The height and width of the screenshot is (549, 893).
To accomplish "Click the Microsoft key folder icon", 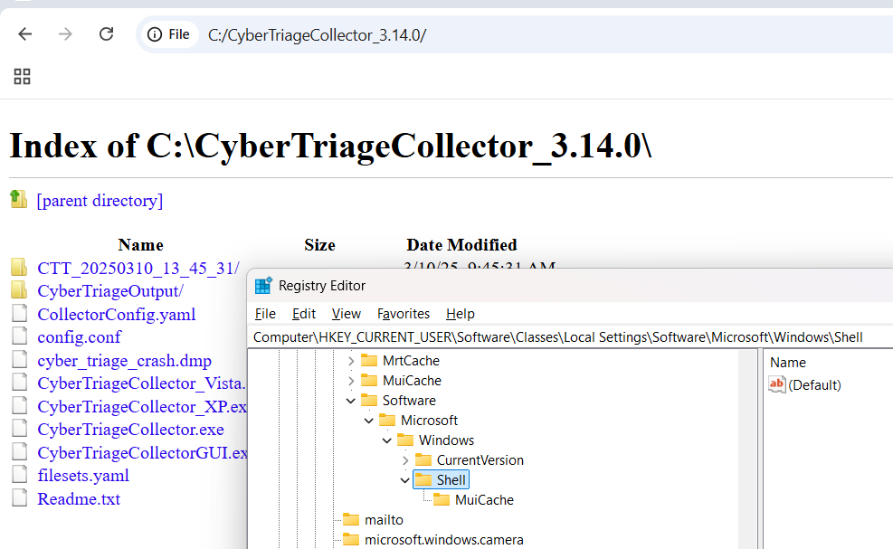I will click(387, 421).
